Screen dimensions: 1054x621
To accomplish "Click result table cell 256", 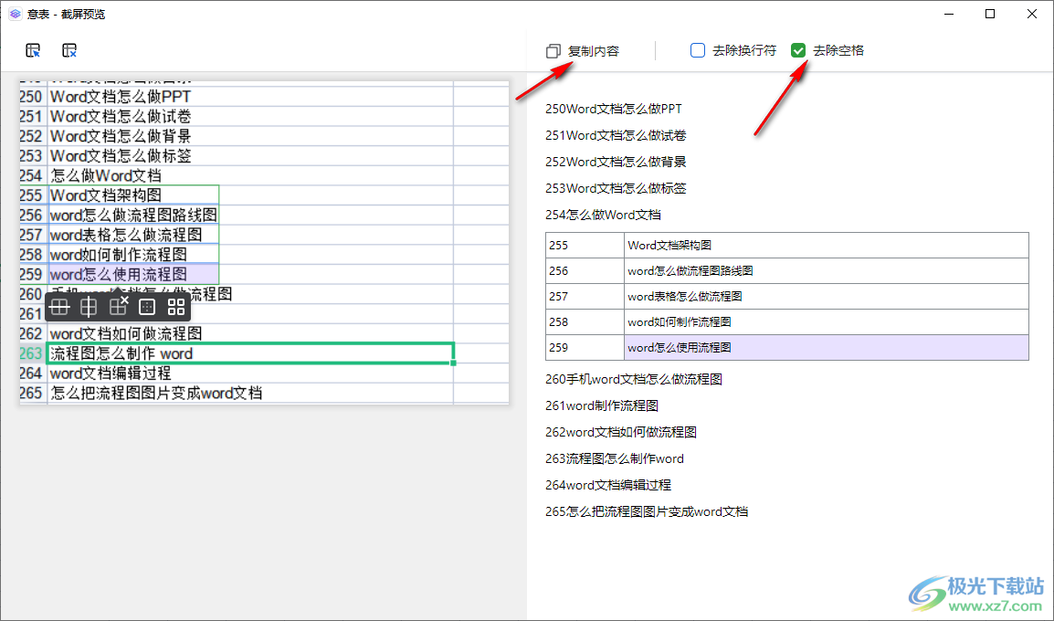I will click(585, 271).
